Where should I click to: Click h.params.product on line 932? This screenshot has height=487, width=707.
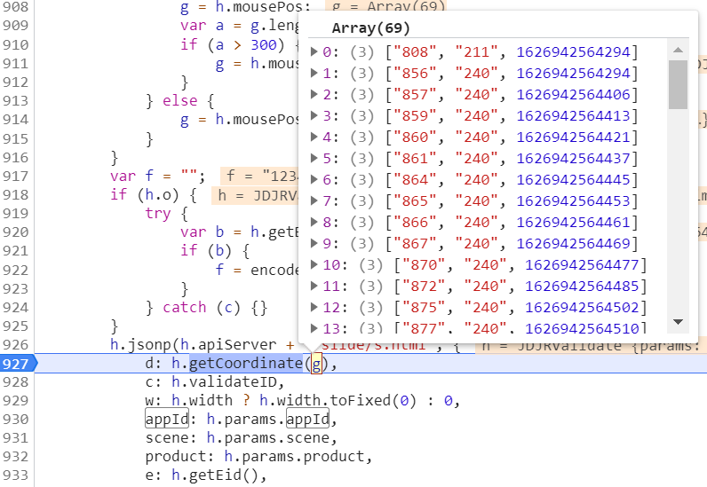[294, 456]
